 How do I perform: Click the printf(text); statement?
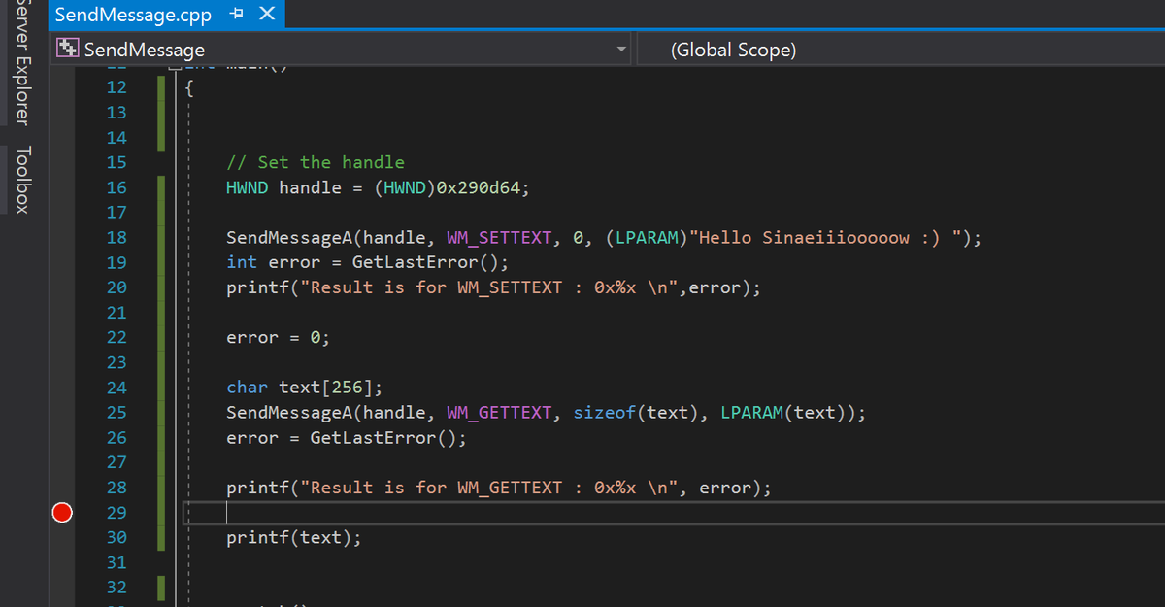tap(294, 538)
